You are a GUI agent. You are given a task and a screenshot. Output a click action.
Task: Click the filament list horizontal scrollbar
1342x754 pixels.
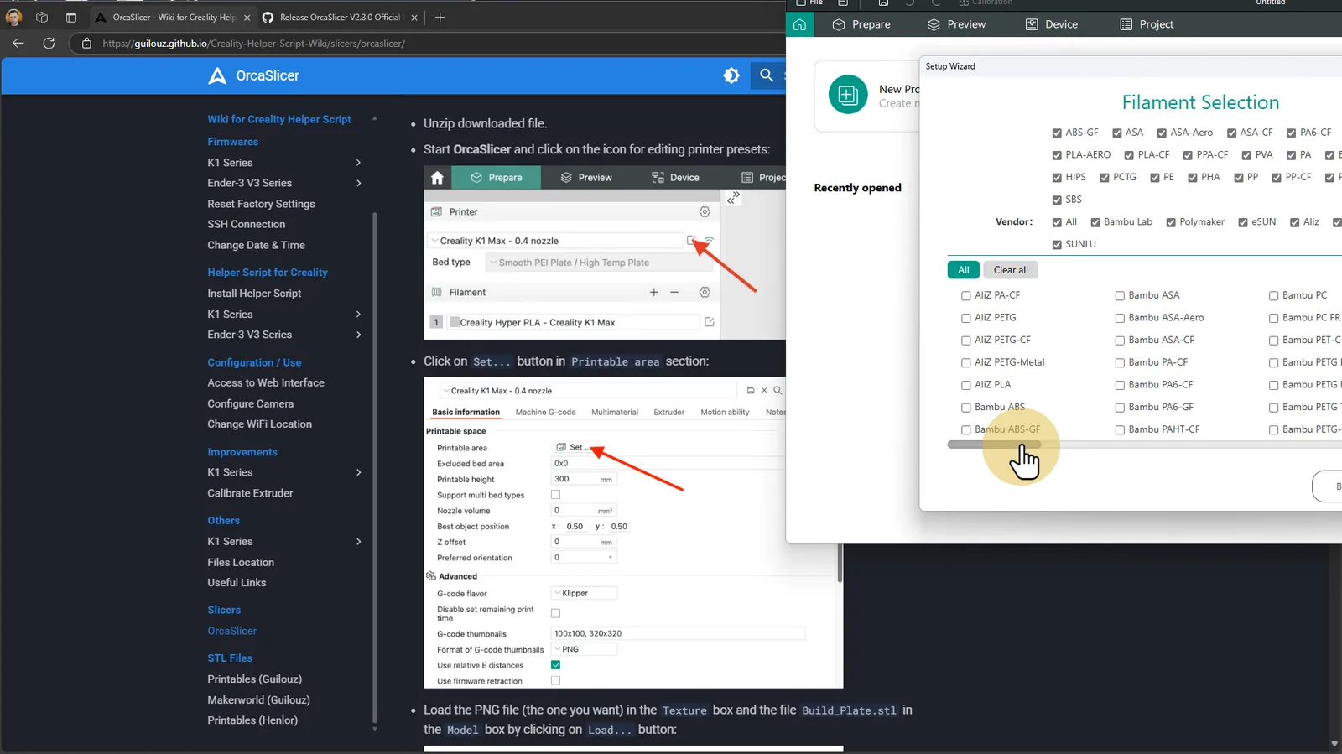[995, 445]
